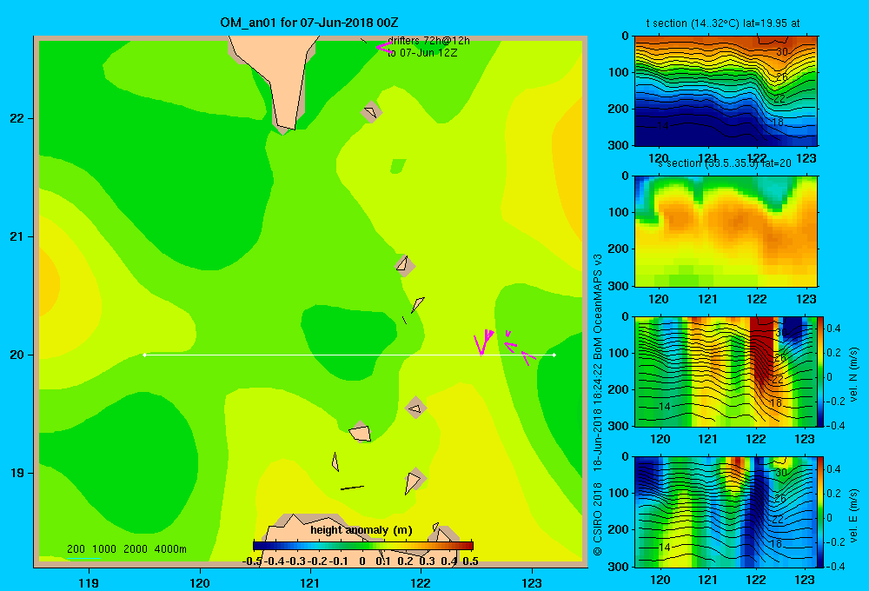Click the '200 1000 2000 4000m' depth legend
Screen dimensions: 869x591
point(126,549)
